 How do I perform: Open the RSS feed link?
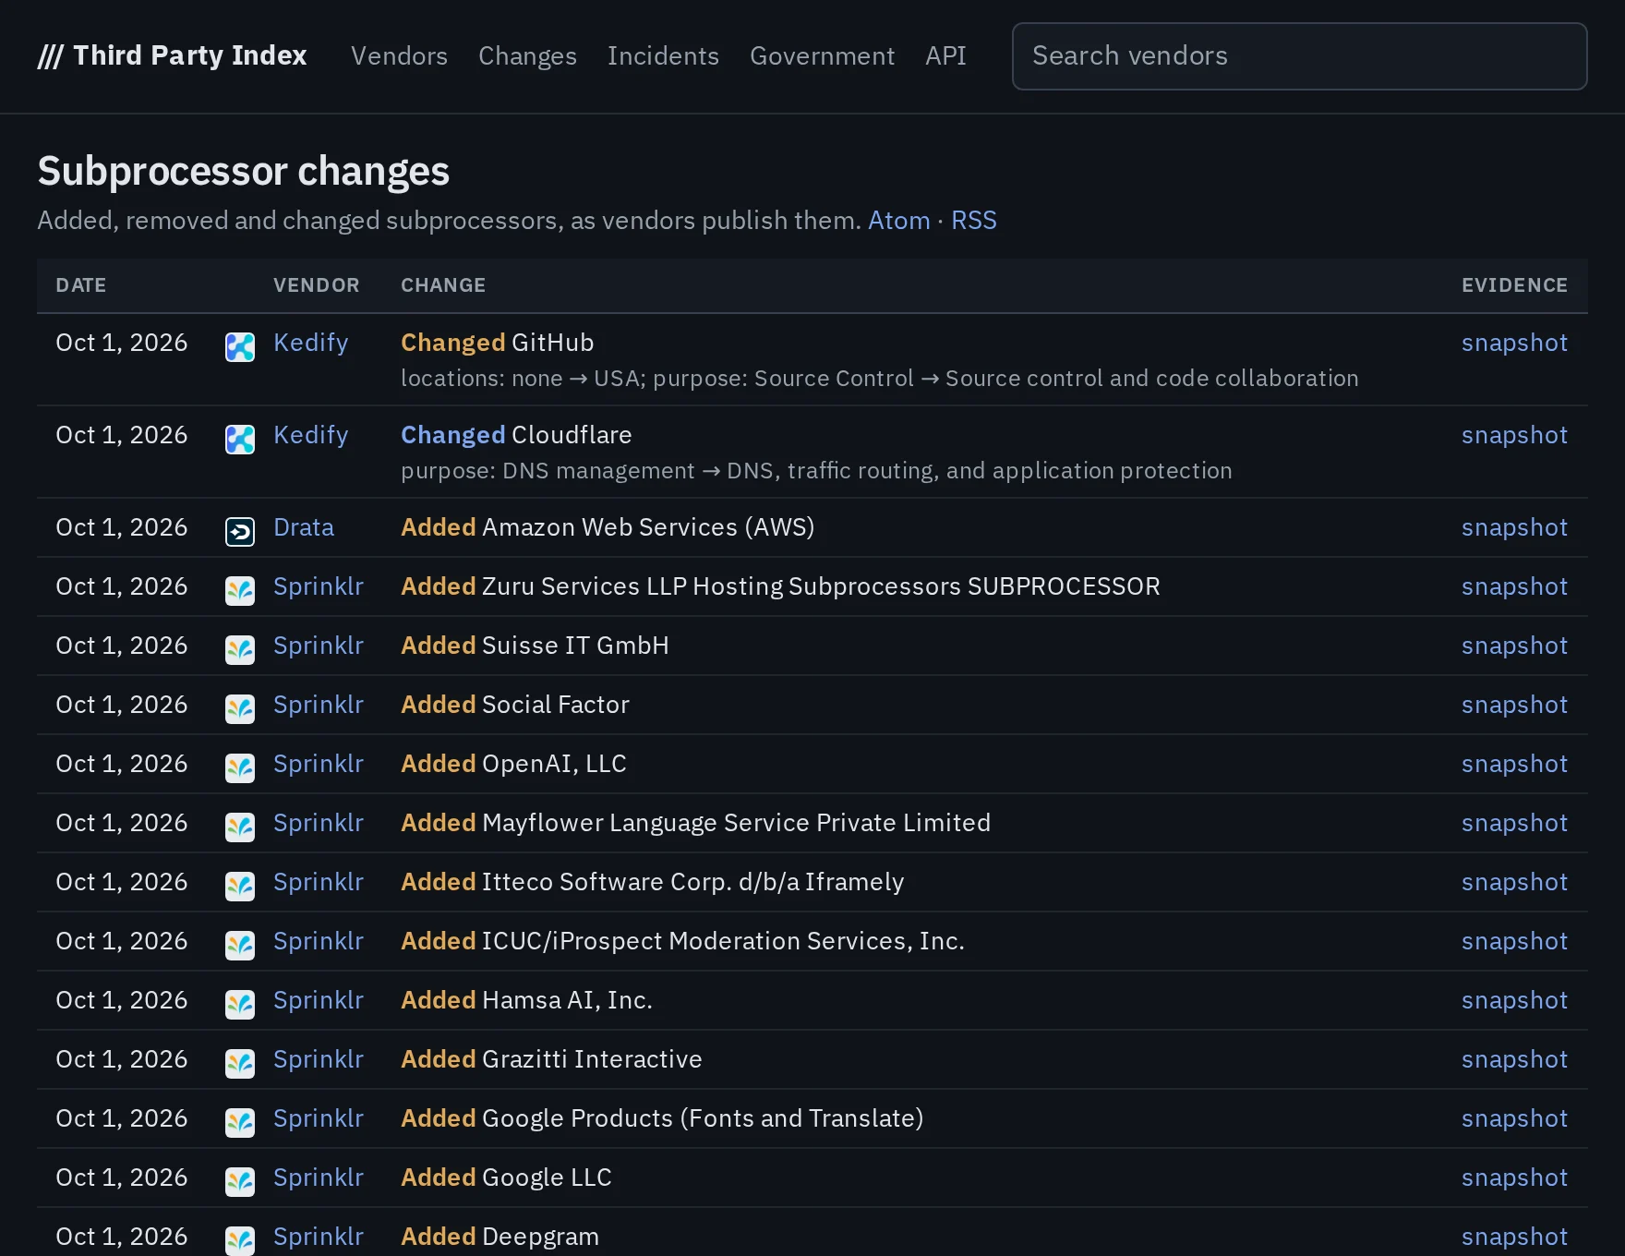(x=974, y=220)
